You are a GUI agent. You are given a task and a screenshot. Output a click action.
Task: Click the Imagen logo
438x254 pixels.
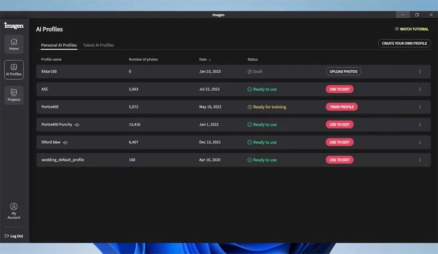click(14, 26)
